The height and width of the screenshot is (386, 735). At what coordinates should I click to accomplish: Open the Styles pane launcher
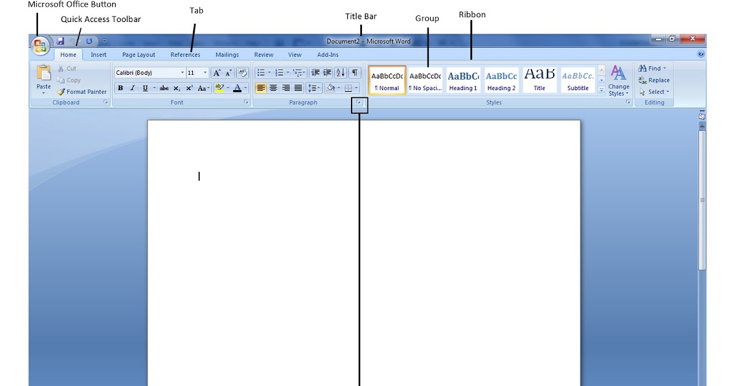pos(628,103)
